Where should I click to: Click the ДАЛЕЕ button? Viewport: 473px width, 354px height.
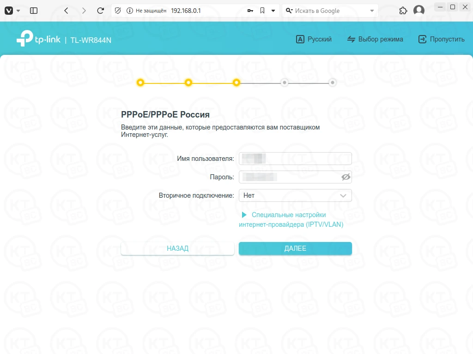295,248
